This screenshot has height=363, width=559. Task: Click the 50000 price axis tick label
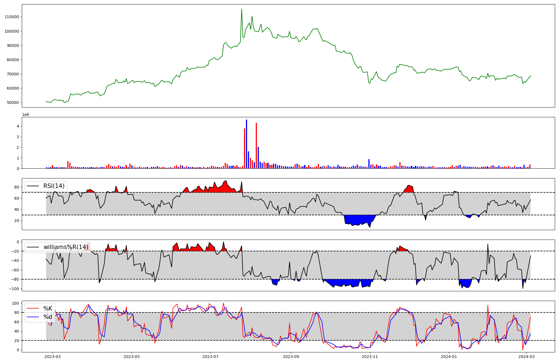pyautogui.click(x=13, y=102)
